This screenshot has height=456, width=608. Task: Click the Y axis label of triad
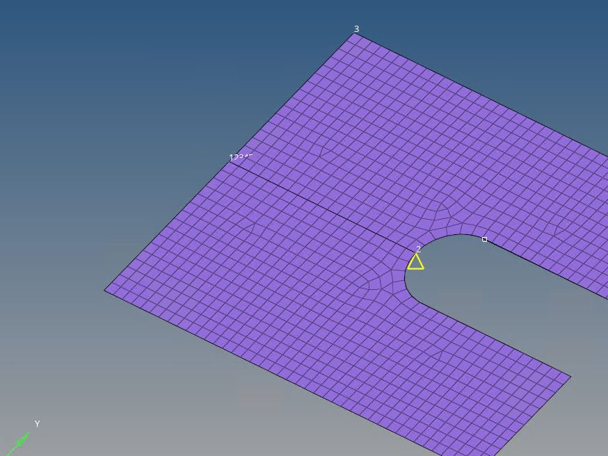(37, 424)
